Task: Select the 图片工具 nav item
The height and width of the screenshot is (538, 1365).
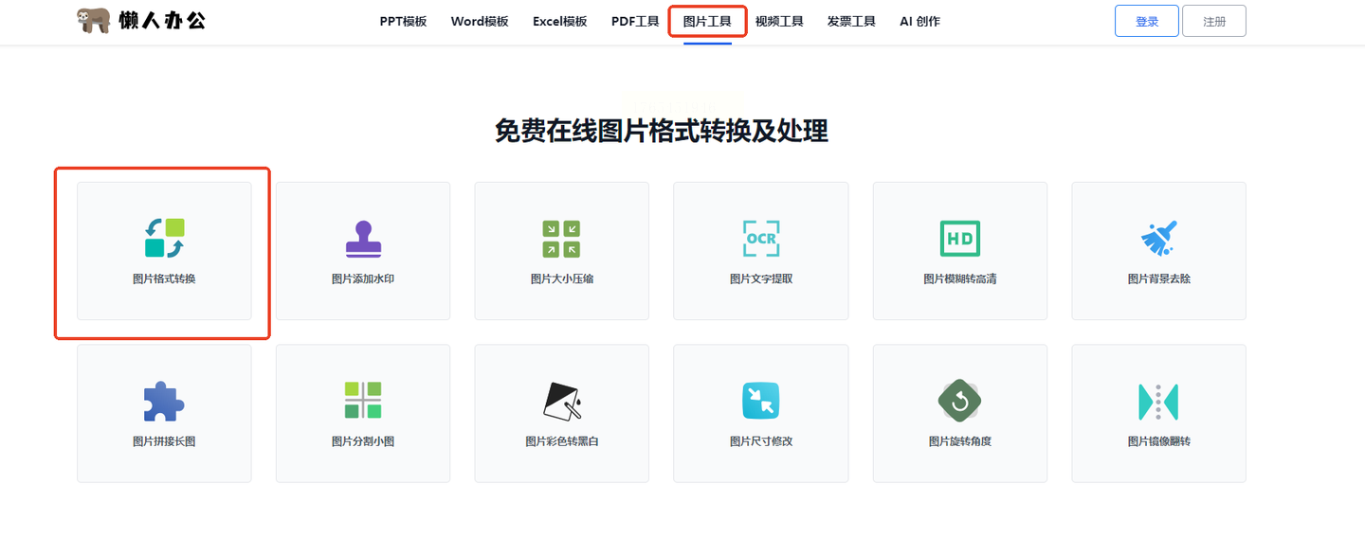Action: [707, 21]
